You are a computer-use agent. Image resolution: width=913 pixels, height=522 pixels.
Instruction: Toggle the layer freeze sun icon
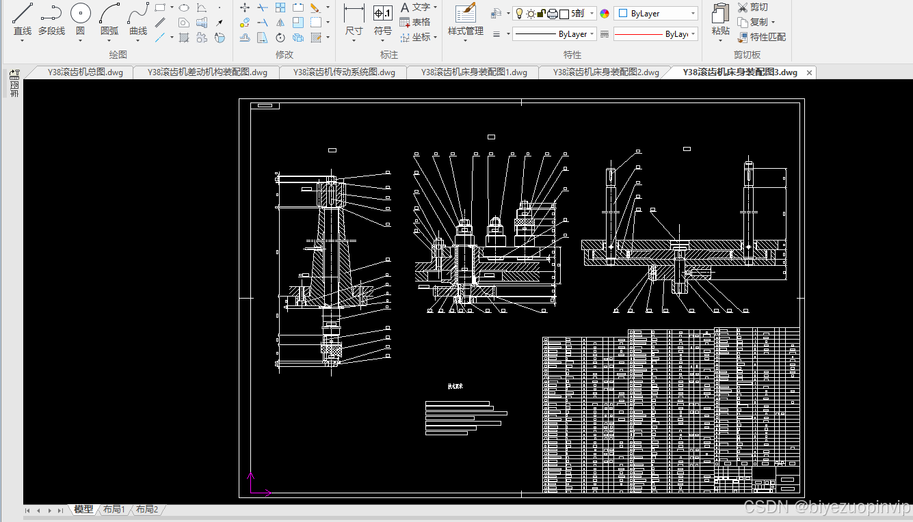[x=530, y=14]
